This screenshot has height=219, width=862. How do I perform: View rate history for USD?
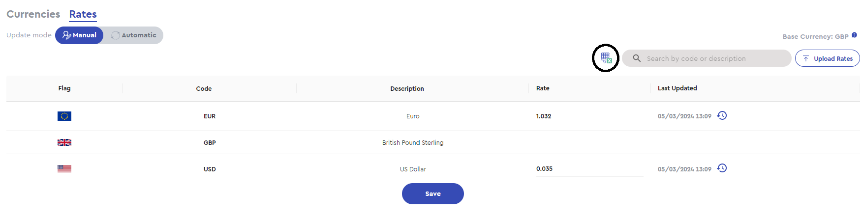pos(722,168)
